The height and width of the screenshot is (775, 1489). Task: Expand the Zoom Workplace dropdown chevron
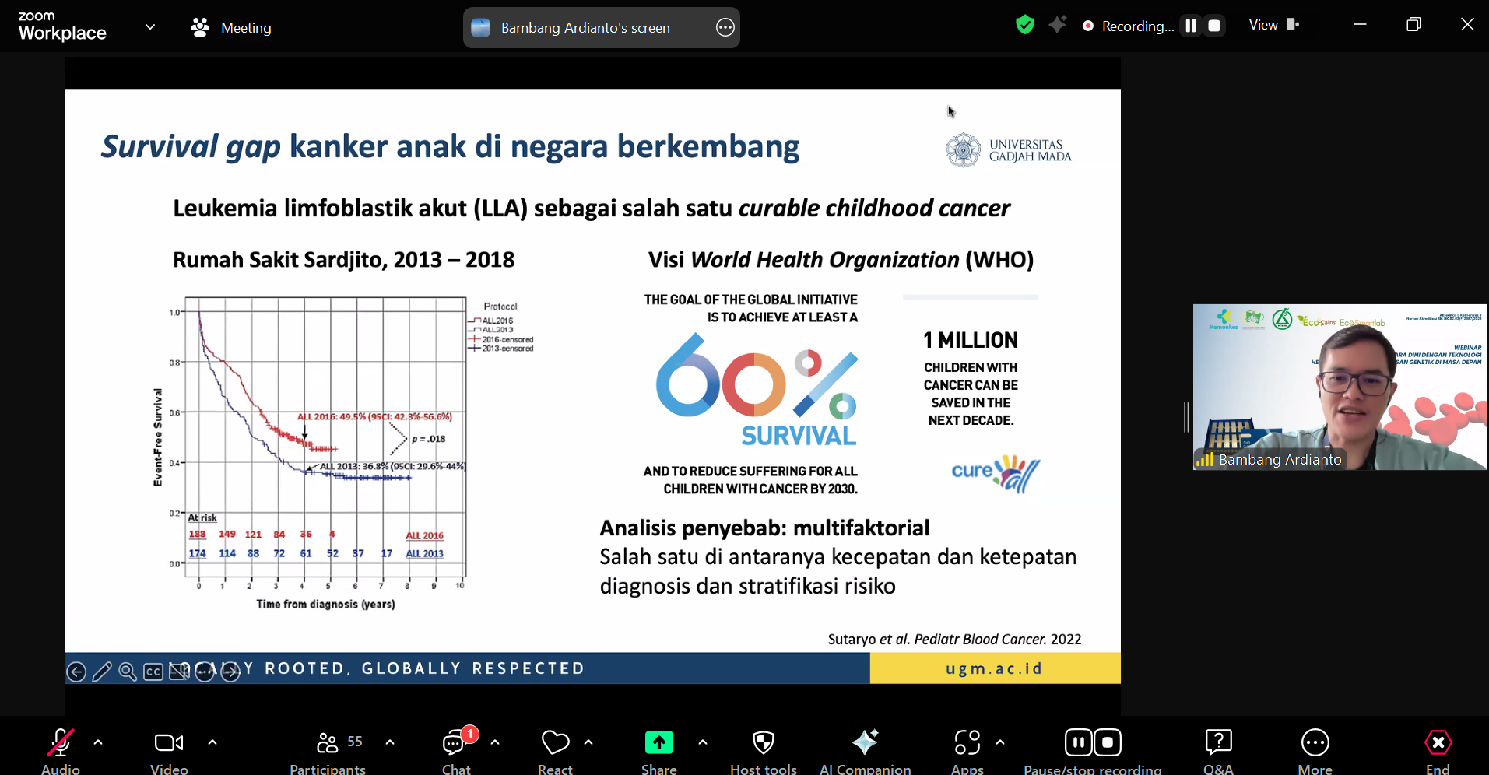tap(150, 27)
